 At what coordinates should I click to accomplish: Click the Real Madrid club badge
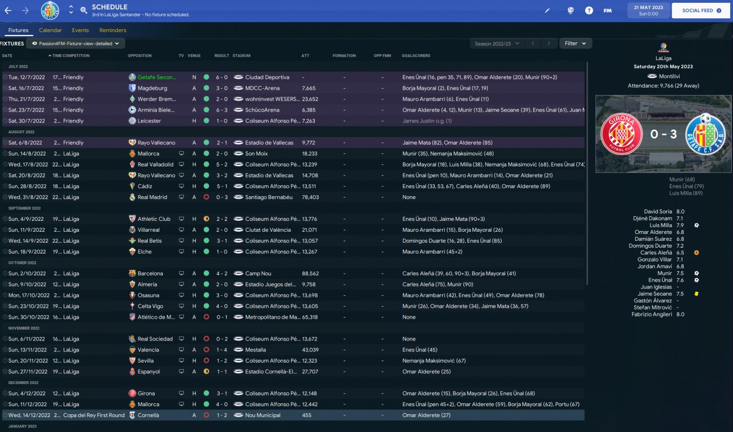point(132,197)
